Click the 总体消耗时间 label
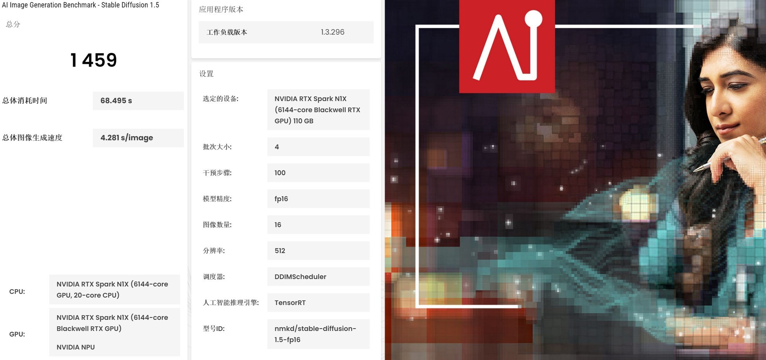The width and height of the screenshot is (766, 360). (x=25, y=101)
